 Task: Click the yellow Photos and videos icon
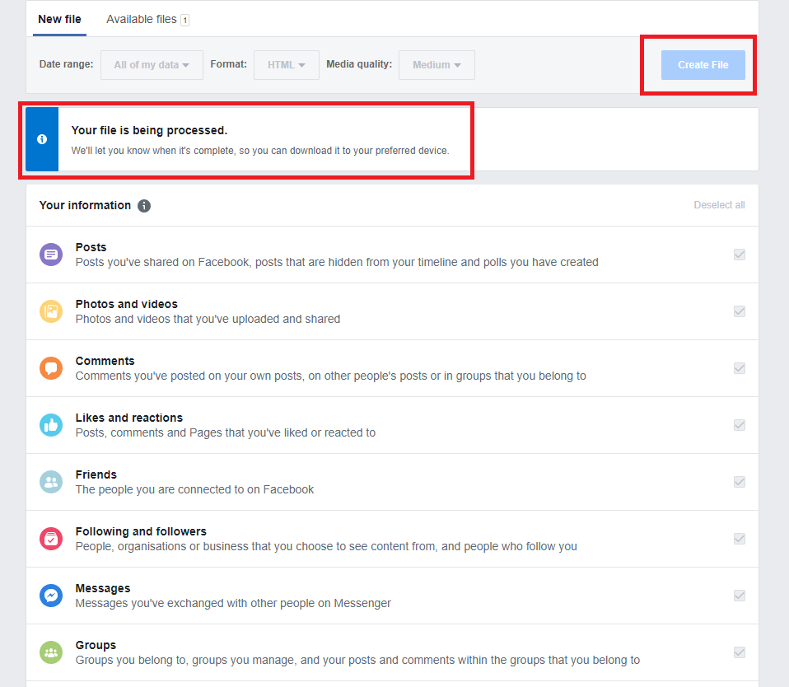point(51,311)
